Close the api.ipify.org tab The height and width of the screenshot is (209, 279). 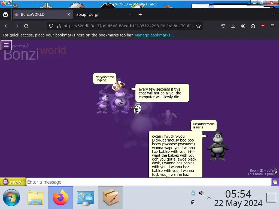click(x=130, y=14)
